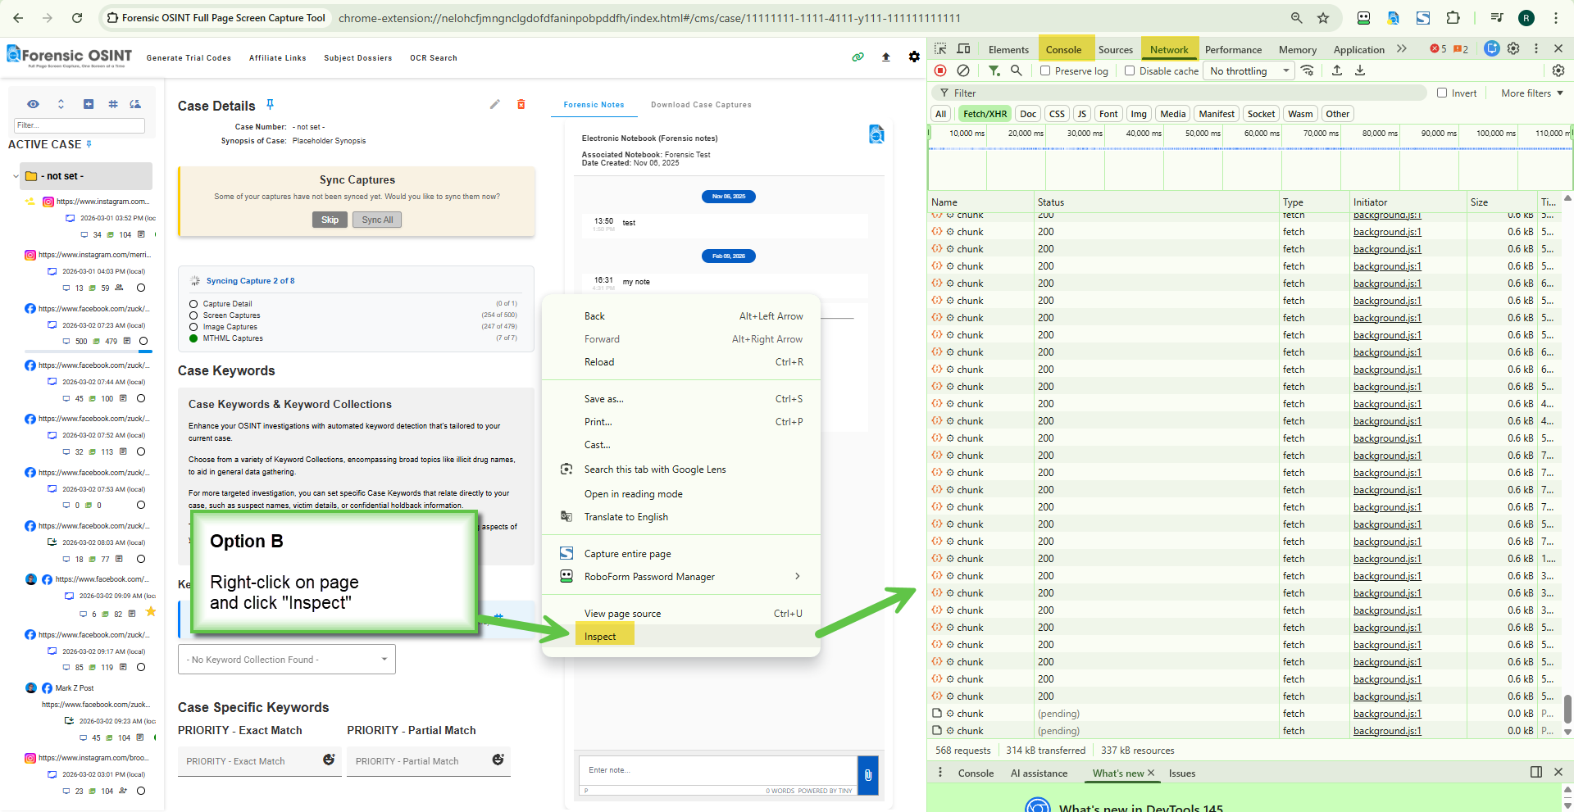Click the upload arrow icon in app header

886,57
